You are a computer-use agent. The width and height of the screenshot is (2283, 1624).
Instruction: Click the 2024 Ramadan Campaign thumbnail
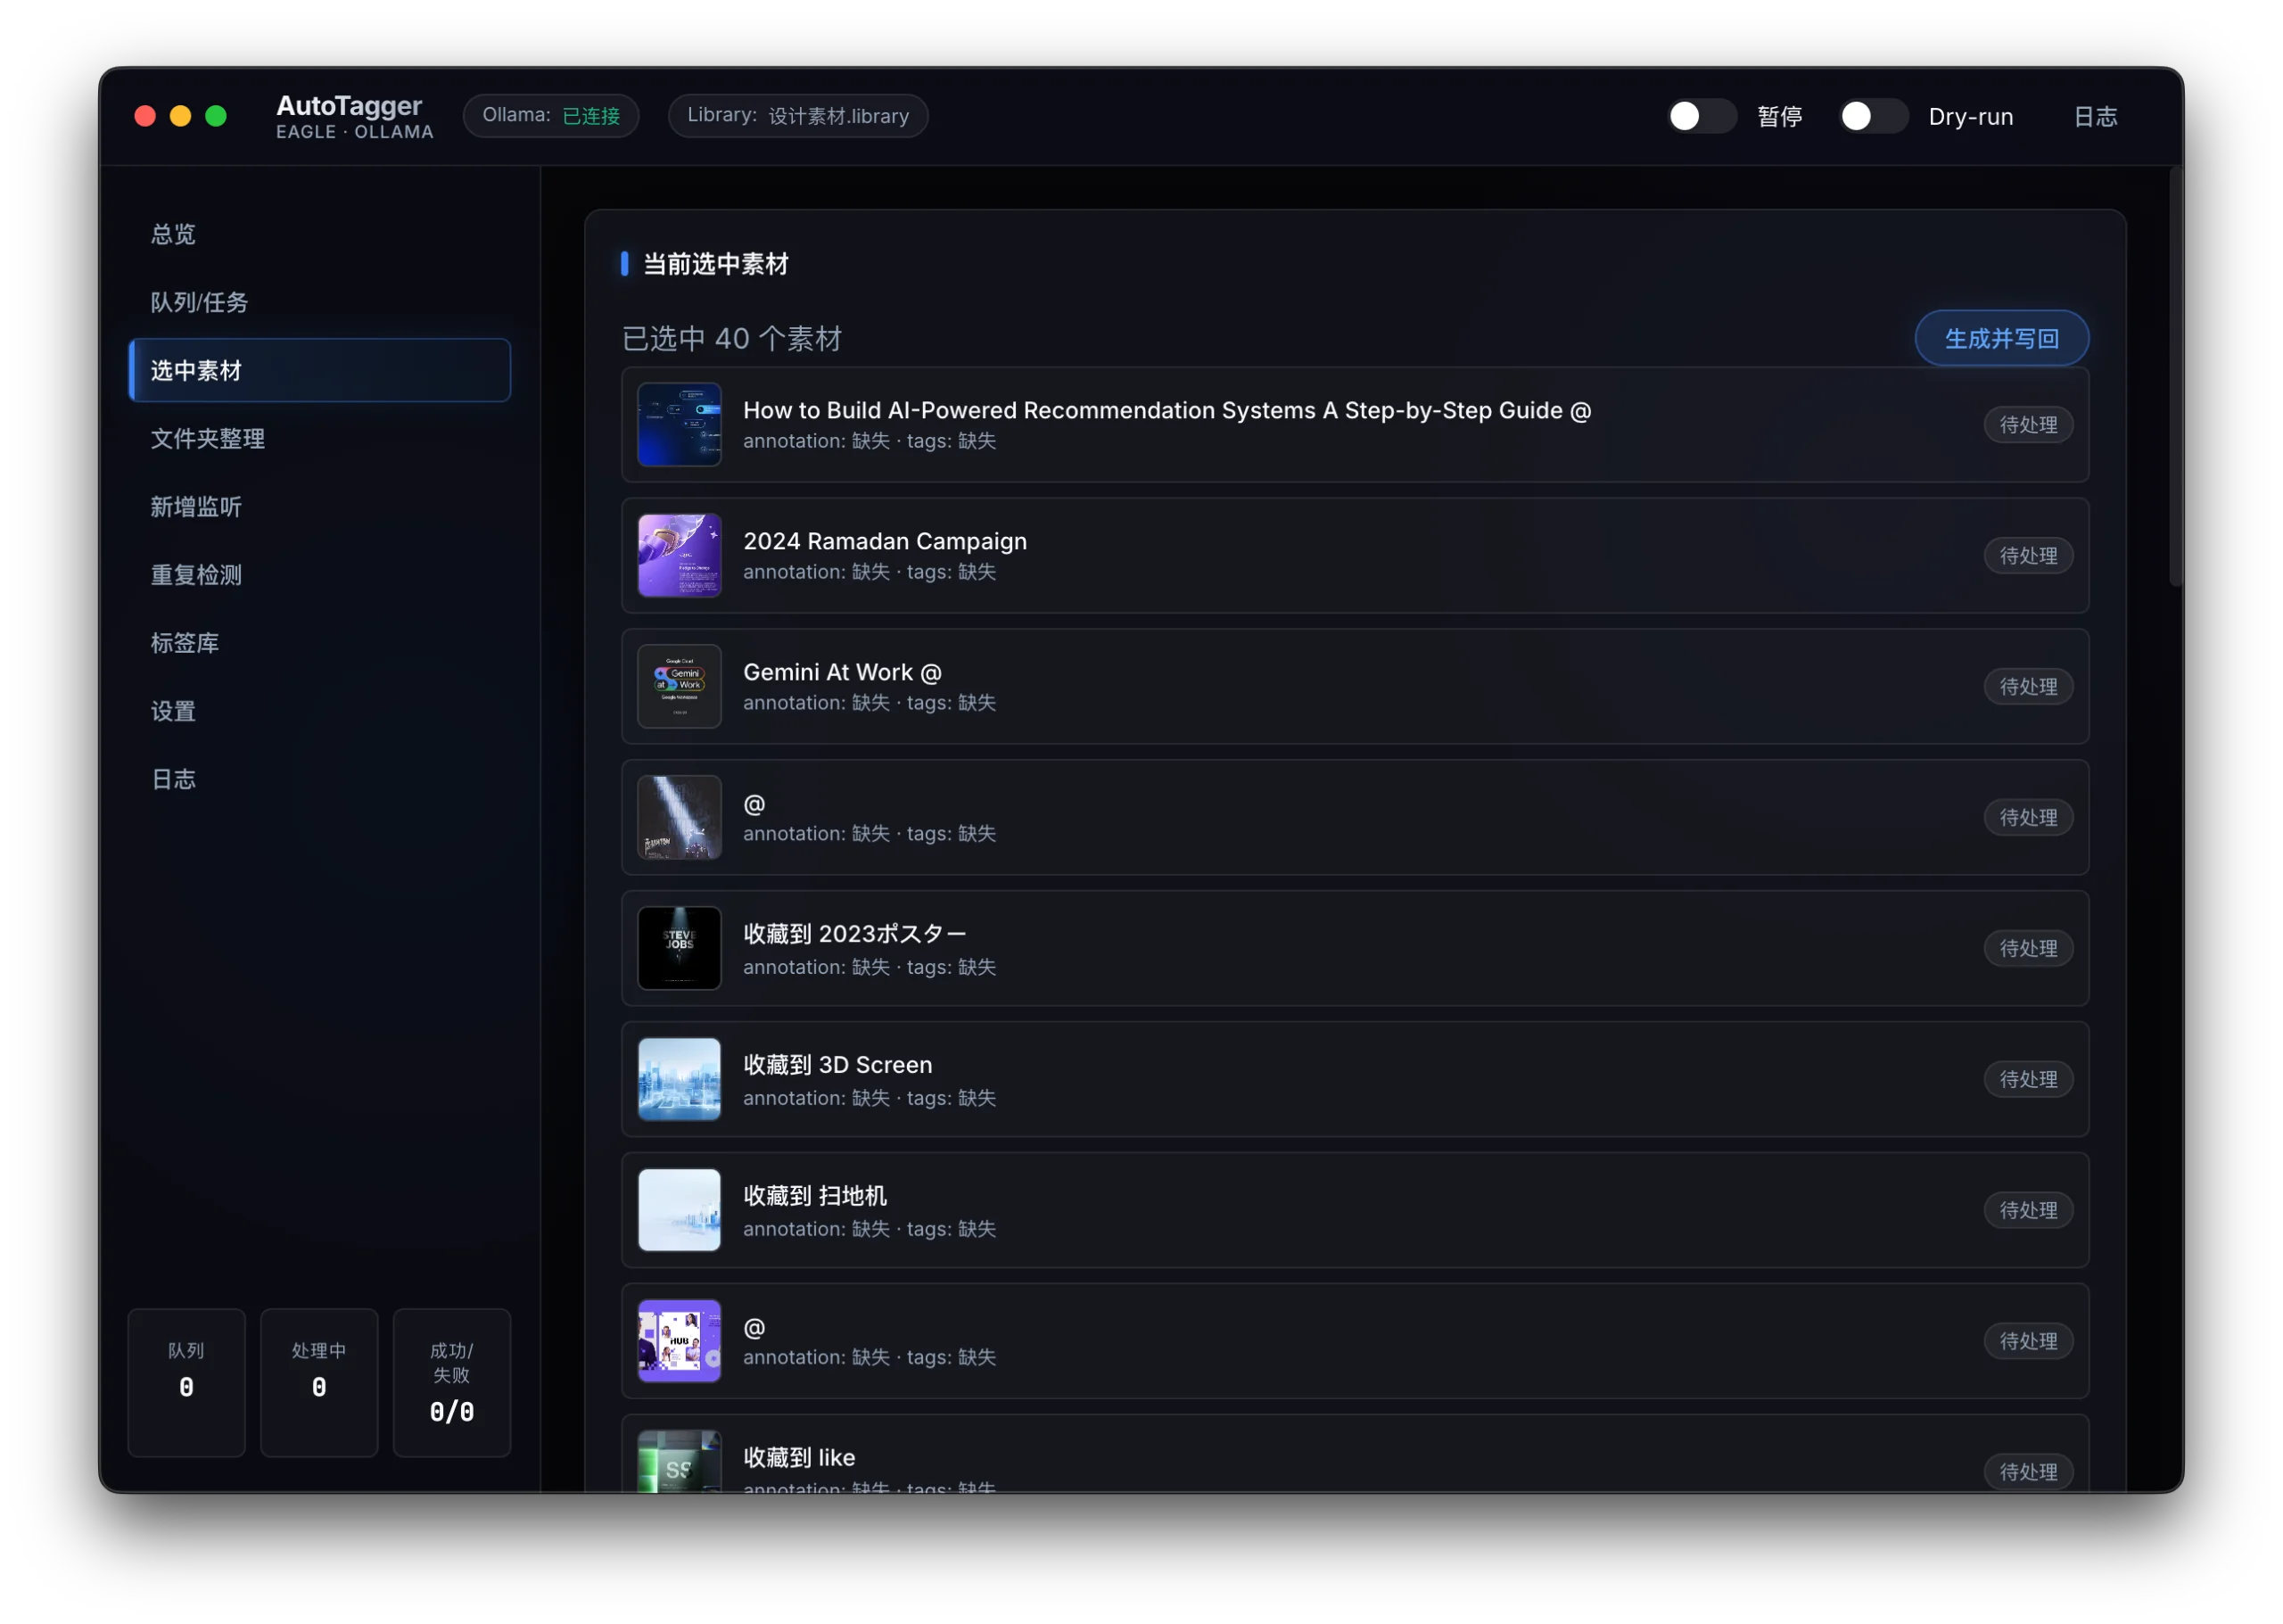coord(679,555)
